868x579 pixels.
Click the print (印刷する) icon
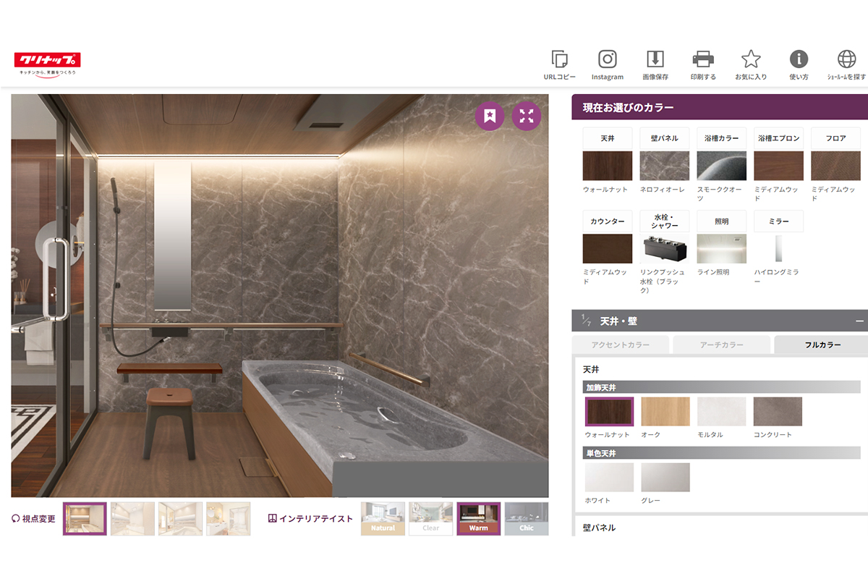click(x=703, y=60)
